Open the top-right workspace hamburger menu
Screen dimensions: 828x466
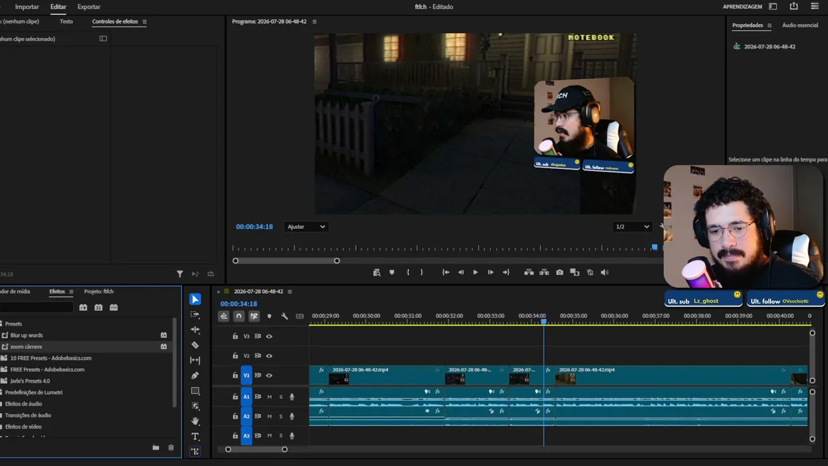[x=814, y=6]
